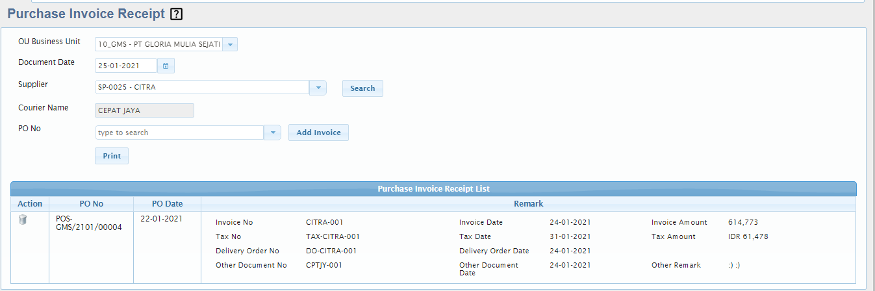Open the Document Date calendar picker

pyautogui.click(x=166, y=66)
